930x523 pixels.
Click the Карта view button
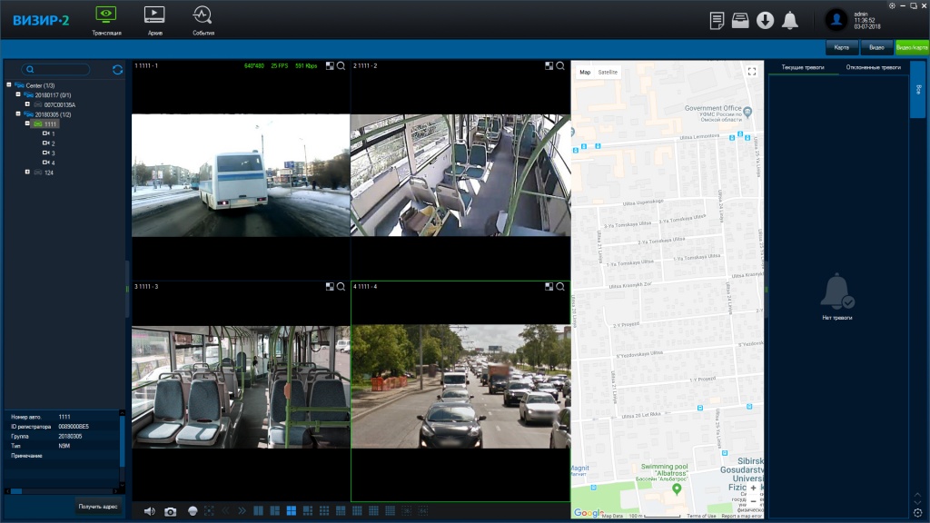[x=842, y=47]
